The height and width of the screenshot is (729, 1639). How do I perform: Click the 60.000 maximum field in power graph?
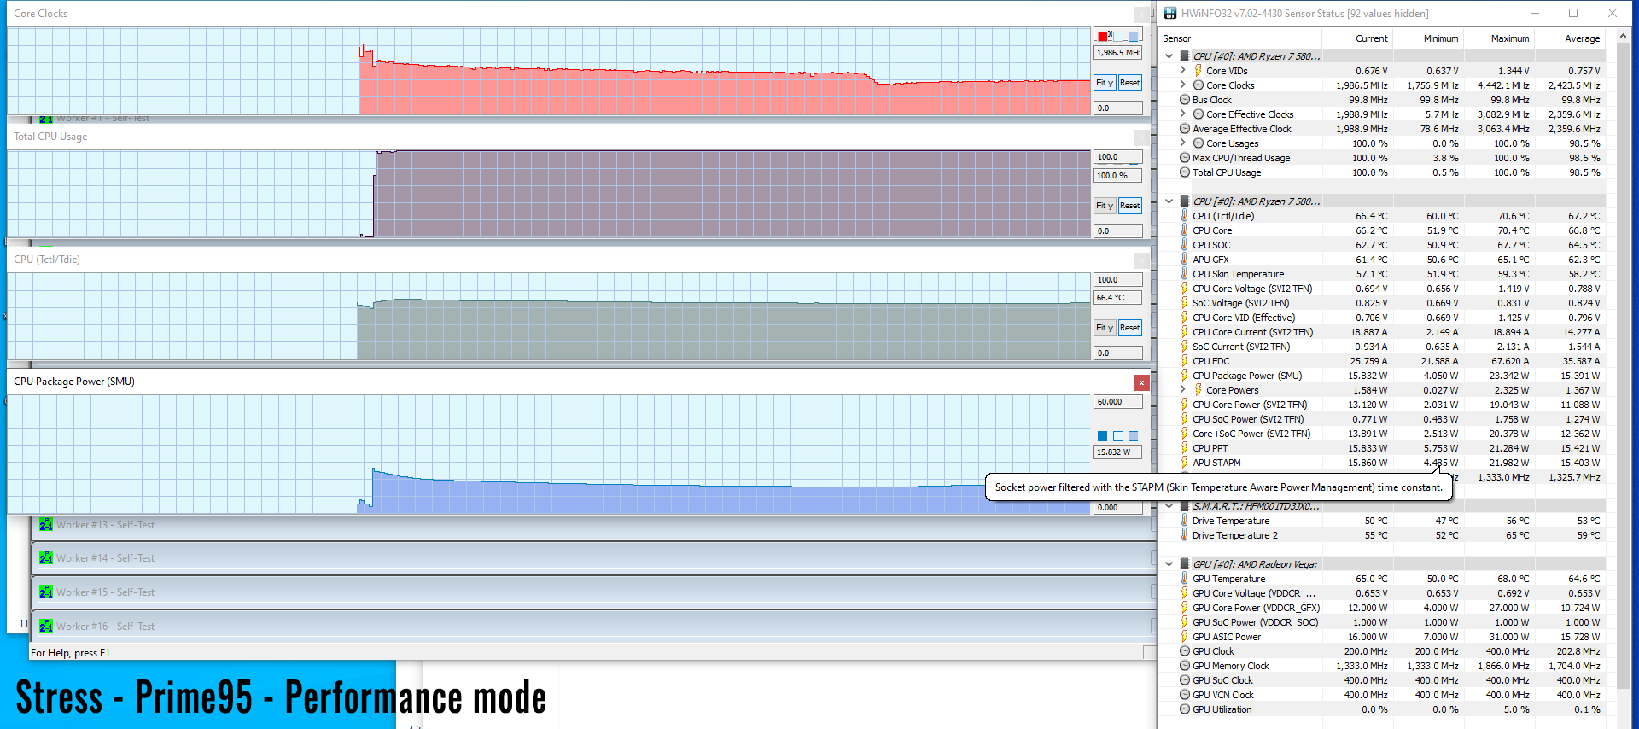tap(1118, 402)
